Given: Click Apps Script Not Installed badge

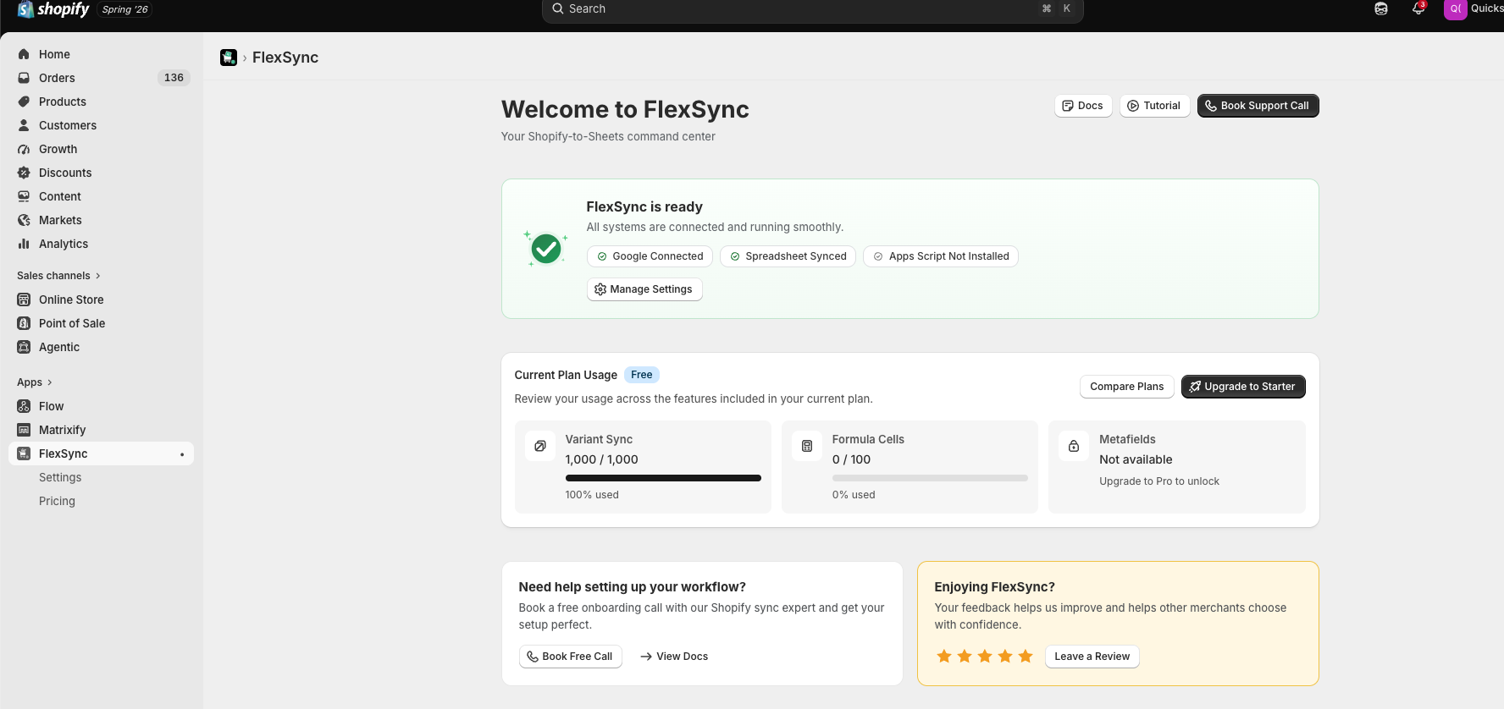Looking at the screenshot, I should [940, 256].
